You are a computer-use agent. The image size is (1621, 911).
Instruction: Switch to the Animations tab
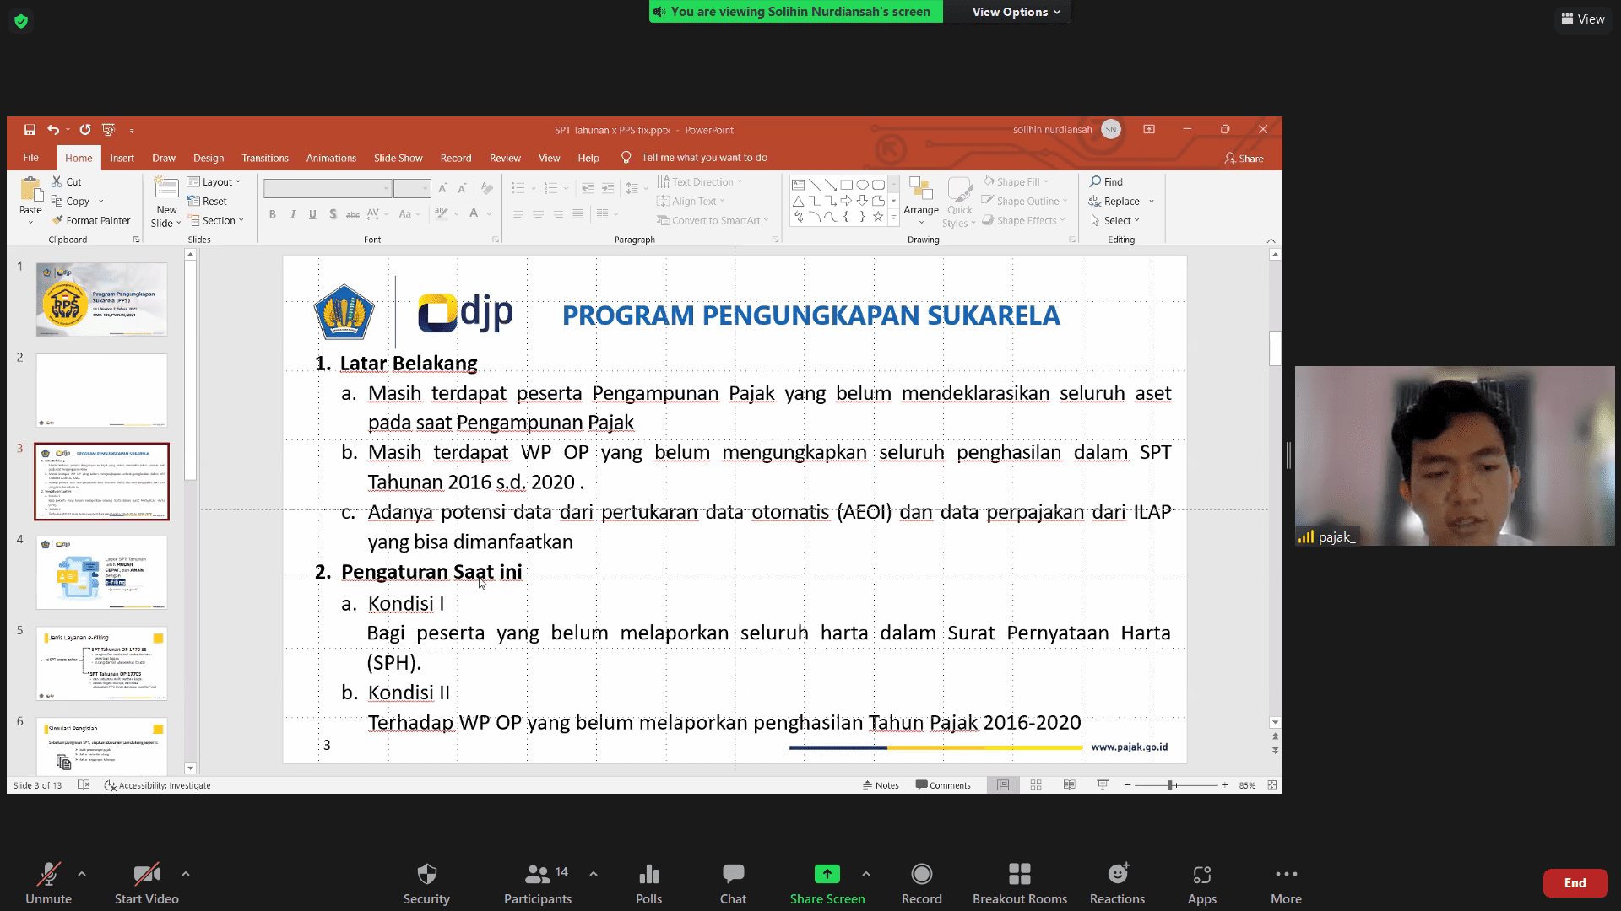(x=331, y=158)
